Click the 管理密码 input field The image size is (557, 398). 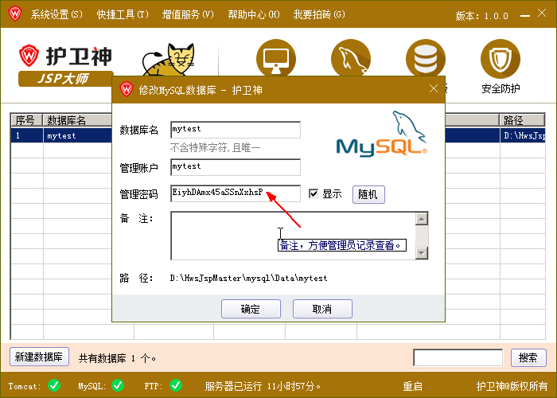pos(236,193)
